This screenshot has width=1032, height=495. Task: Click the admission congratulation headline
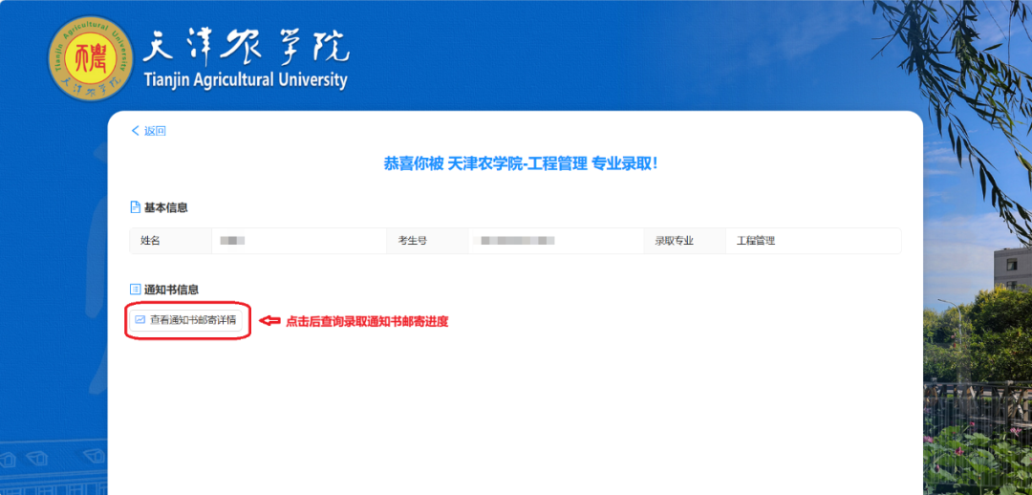(x=521, y=164)
